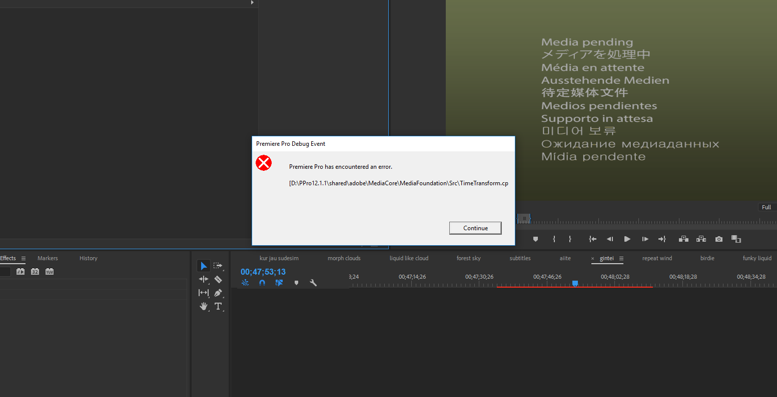Add Marker in Program Monitor

pos(535,239)
